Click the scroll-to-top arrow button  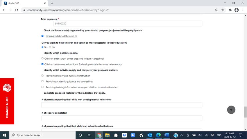coord(231,110)
